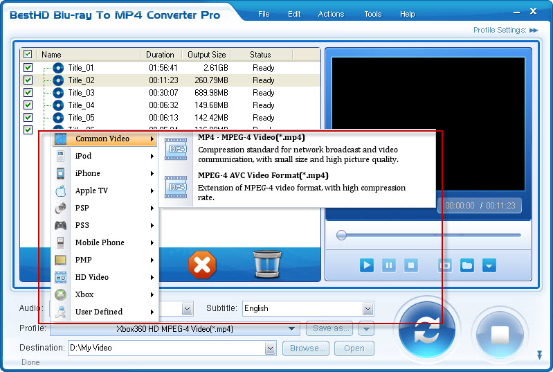
Task: Open the snapshot folder icon
Action: (467, 265)
